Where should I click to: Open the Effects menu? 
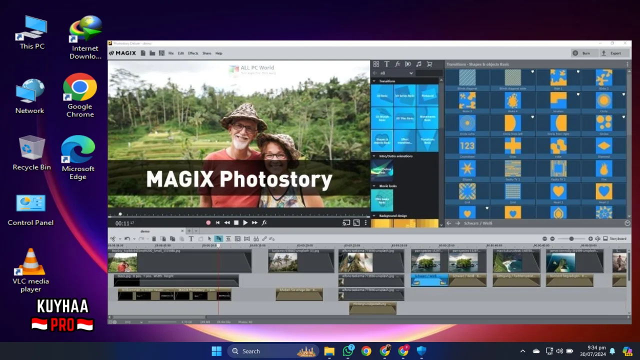click(193, 53)
